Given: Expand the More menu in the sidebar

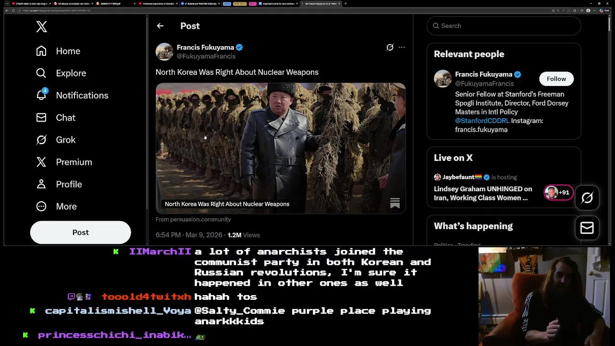Looking at the screenshot, I should click(x=56, y=206).
